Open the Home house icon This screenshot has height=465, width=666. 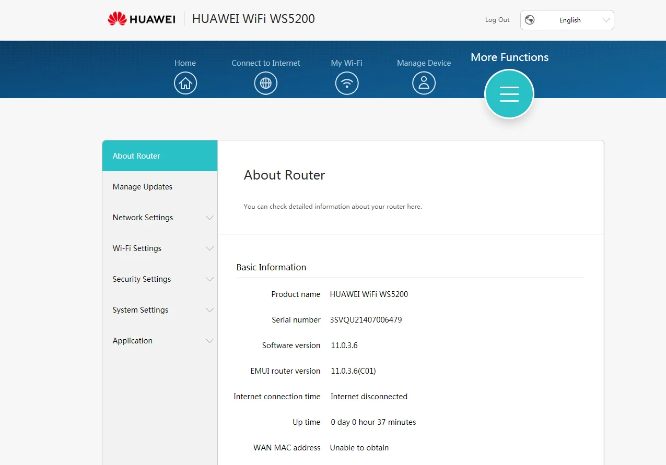[x=185, y=84]
